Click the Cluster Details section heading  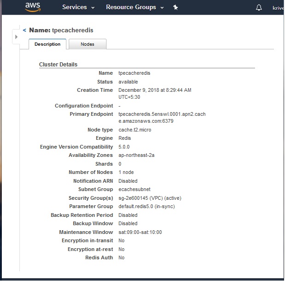(x=58, y=65)
